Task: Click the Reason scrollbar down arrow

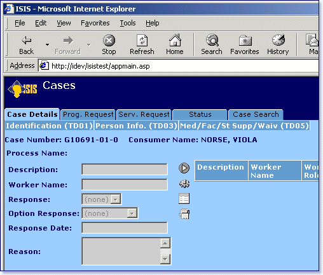Action: 165,259
